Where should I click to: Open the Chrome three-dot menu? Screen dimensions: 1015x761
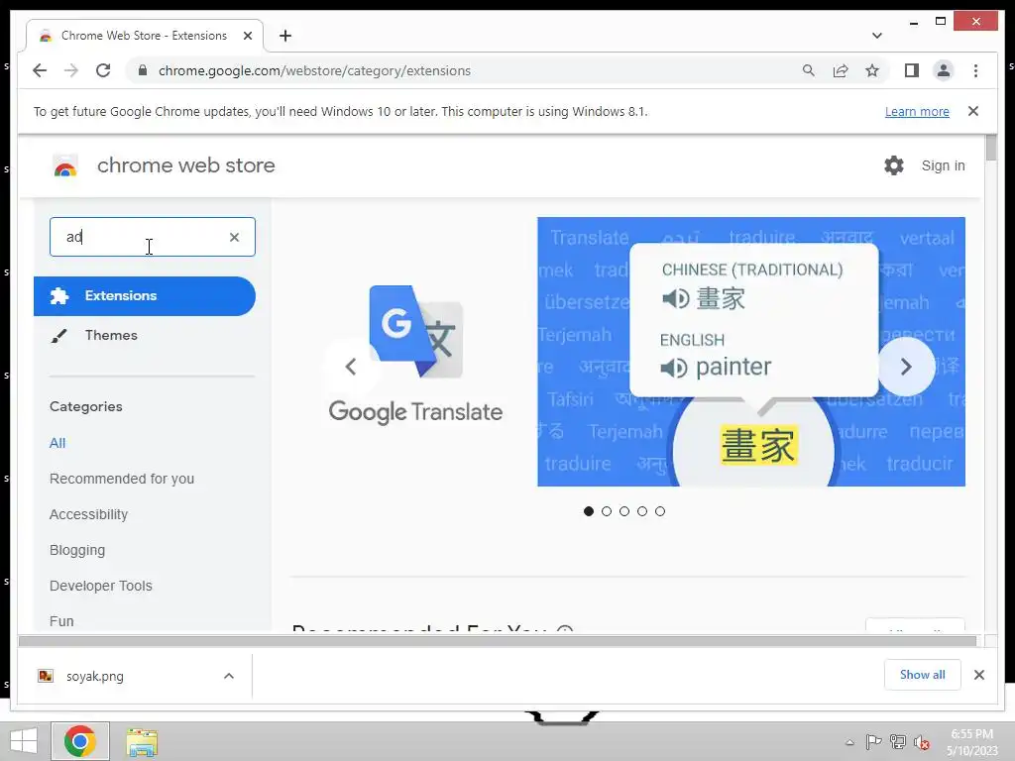coord(975,70)
